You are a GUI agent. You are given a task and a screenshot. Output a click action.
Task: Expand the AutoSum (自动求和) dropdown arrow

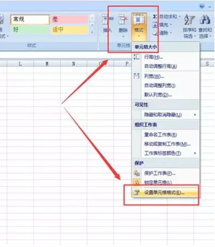pos(180,17)
